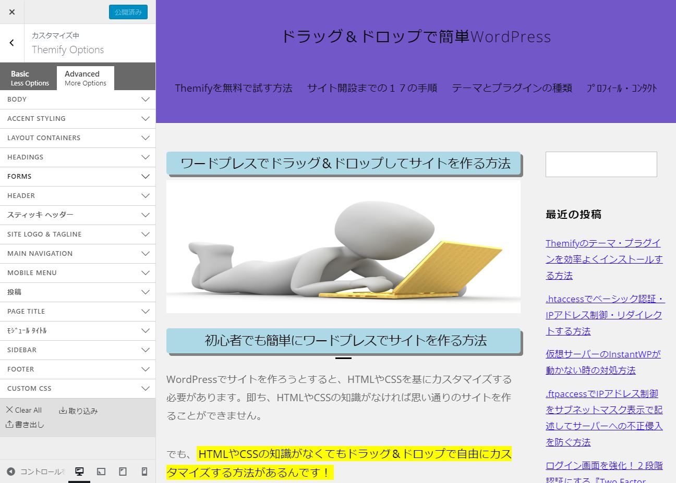Expand the PAGE TITLE section
This screenshot has height=483, width=676.
pos(78,312)
